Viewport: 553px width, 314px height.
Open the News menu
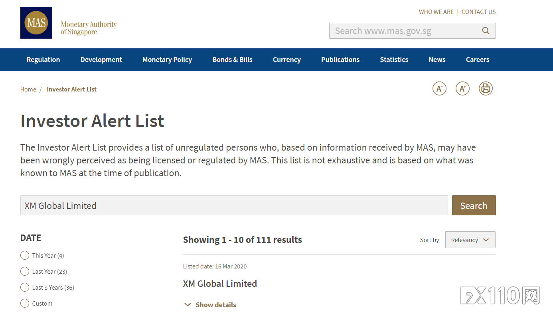[437, 60]
